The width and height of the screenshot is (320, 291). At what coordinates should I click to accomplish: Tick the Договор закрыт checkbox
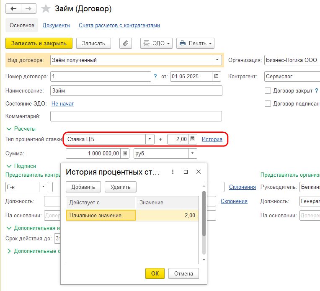point(268,90)
